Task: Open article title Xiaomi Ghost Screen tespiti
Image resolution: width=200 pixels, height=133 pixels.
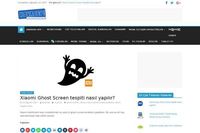Action: coord(67,98)
